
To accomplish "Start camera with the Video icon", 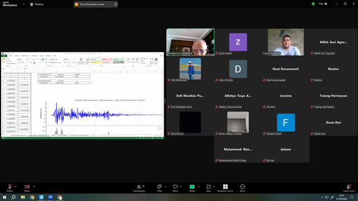I will coord(27,187).
